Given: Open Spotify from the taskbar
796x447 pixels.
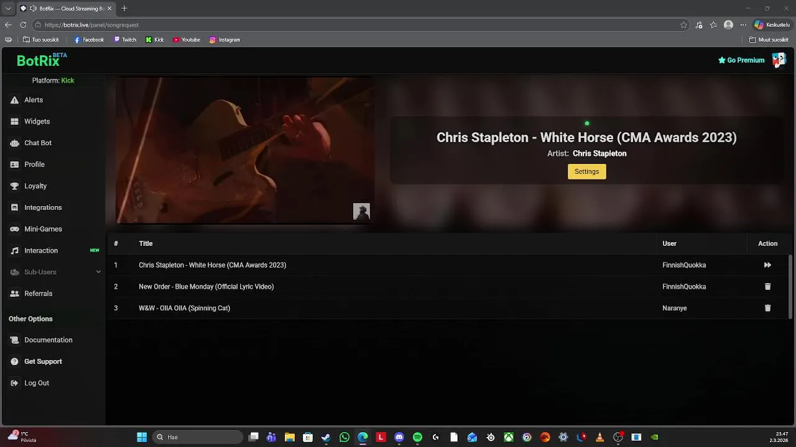Looking at the screenshot, I should (417, 437).
